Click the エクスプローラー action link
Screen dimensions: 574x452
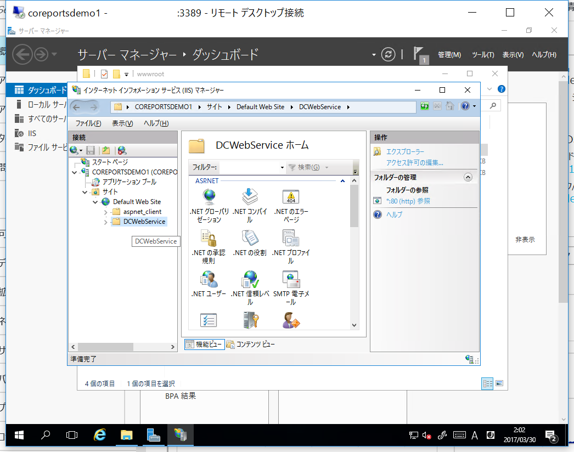pos(405,151)
